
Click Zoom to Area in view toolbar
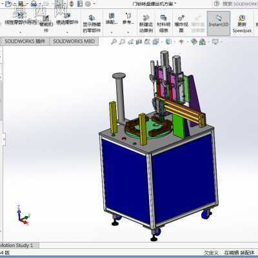click(122, 42)
